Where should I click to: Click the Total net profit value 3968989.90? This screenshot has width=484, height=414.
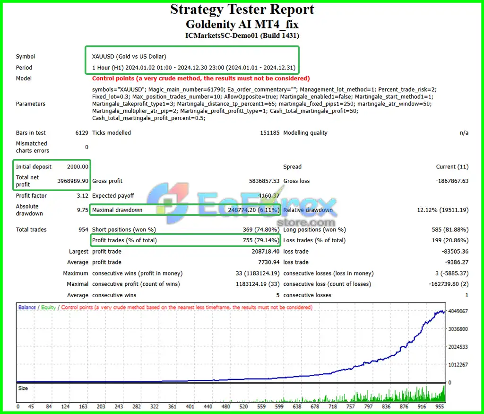point(73,181)
